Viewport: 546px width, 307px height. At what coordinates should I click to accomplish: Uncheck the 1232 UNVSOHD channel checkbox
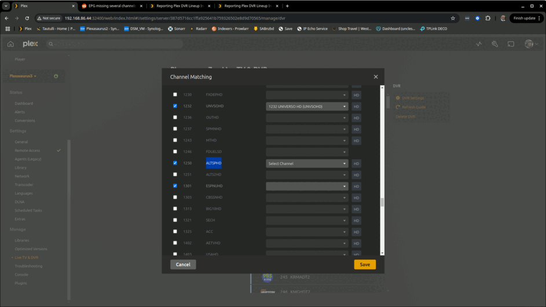point(175,106)
